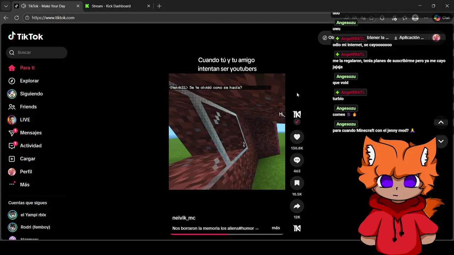Click Cuentas que sigues heading
Viewport: 454px width, 255px height.
(28, 203)
